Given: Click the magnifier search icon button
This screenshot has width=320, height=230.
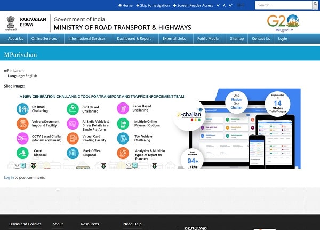Looking at the screenshot, I should (315, 5).
